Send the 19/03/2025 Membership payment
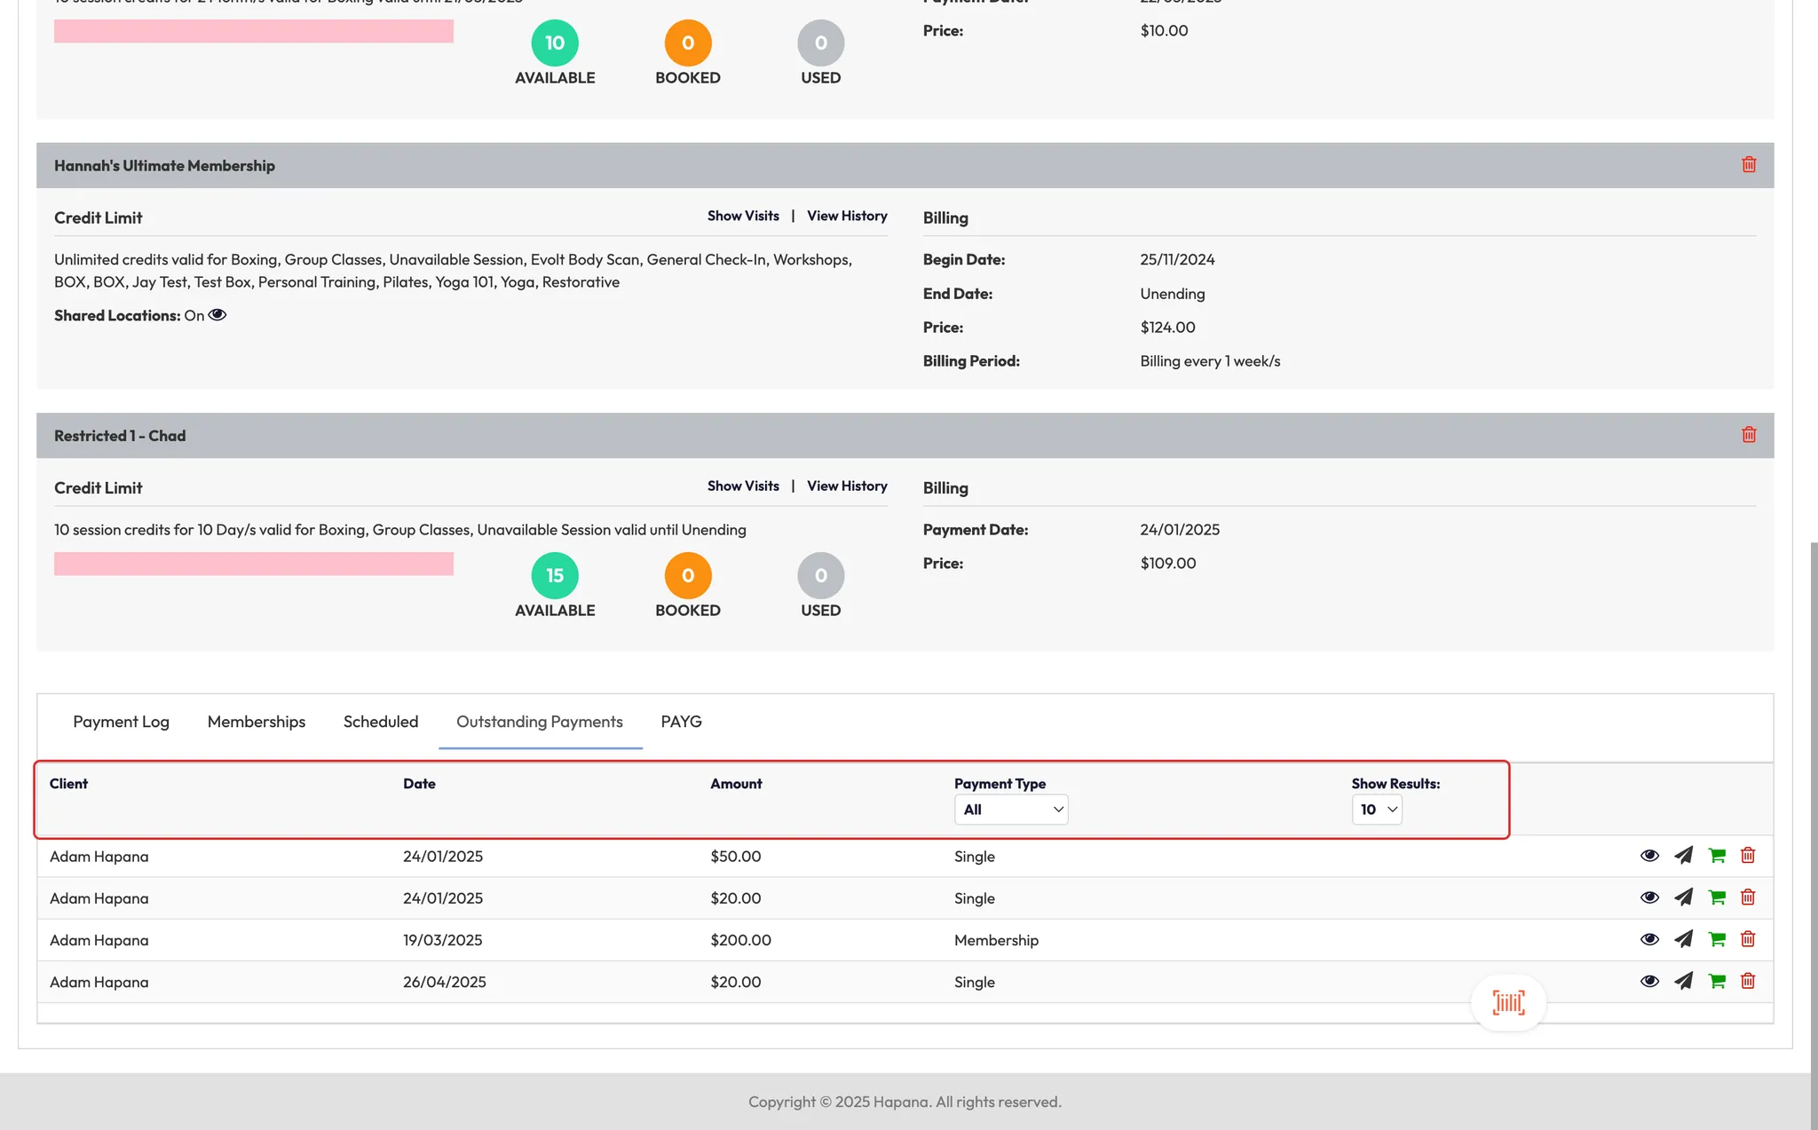This screenshot has height=1130, width=1818. pos(1683,939)
